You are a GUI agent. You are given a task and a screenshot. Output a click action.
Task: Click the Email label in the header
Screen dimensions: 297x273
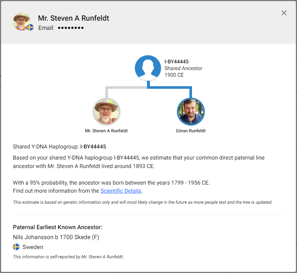46,28
